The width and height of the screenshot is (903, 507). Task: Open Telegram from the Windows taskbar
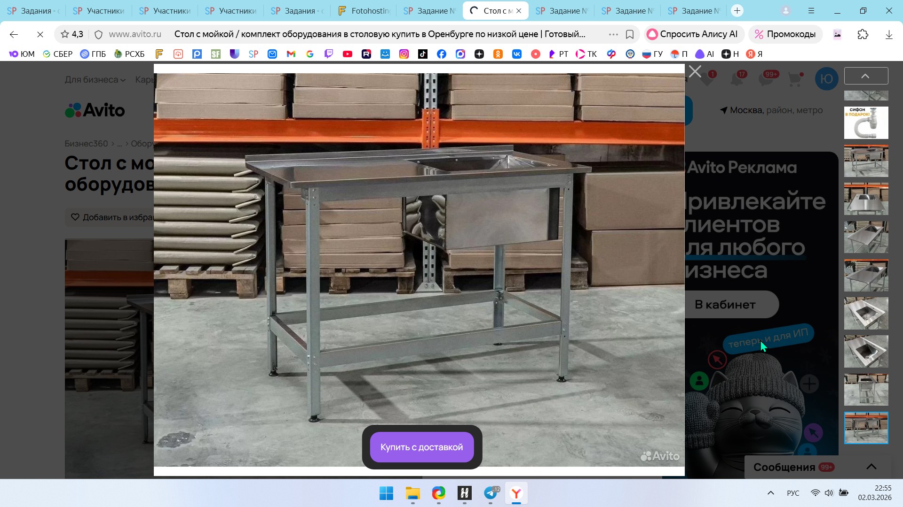[491, 493]
